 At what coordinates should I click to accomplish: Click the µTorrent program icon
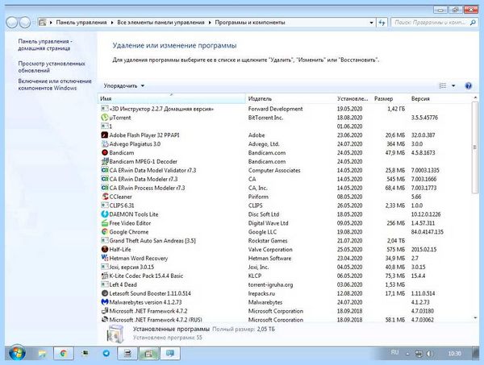[105, 118]
